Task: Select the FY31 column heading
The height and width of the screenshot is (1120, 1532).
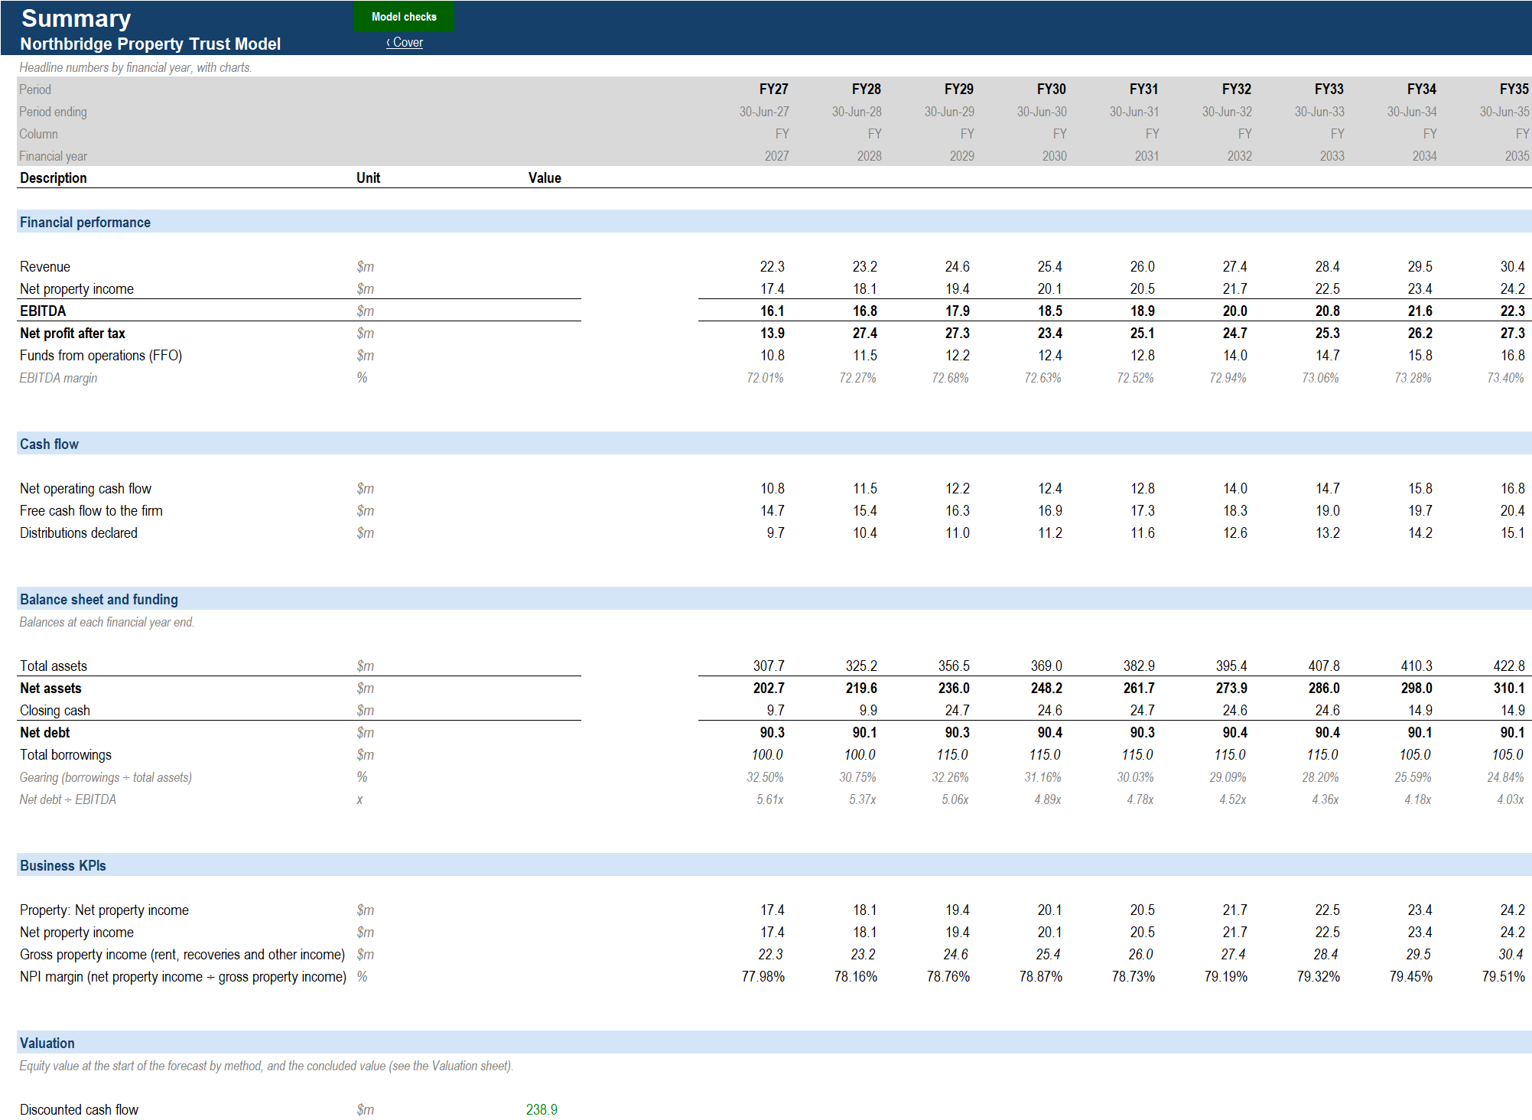Action: tap(1143, 90)
